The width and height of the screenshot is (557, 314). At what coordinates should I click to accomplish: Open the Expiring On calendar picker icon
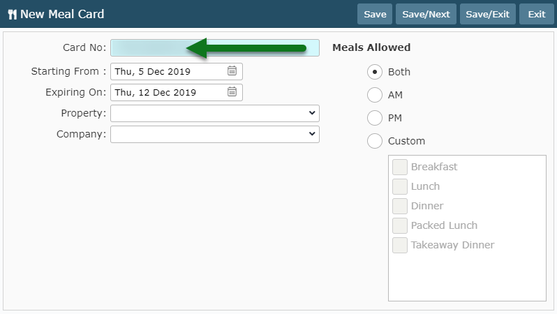tap(232, 92)
